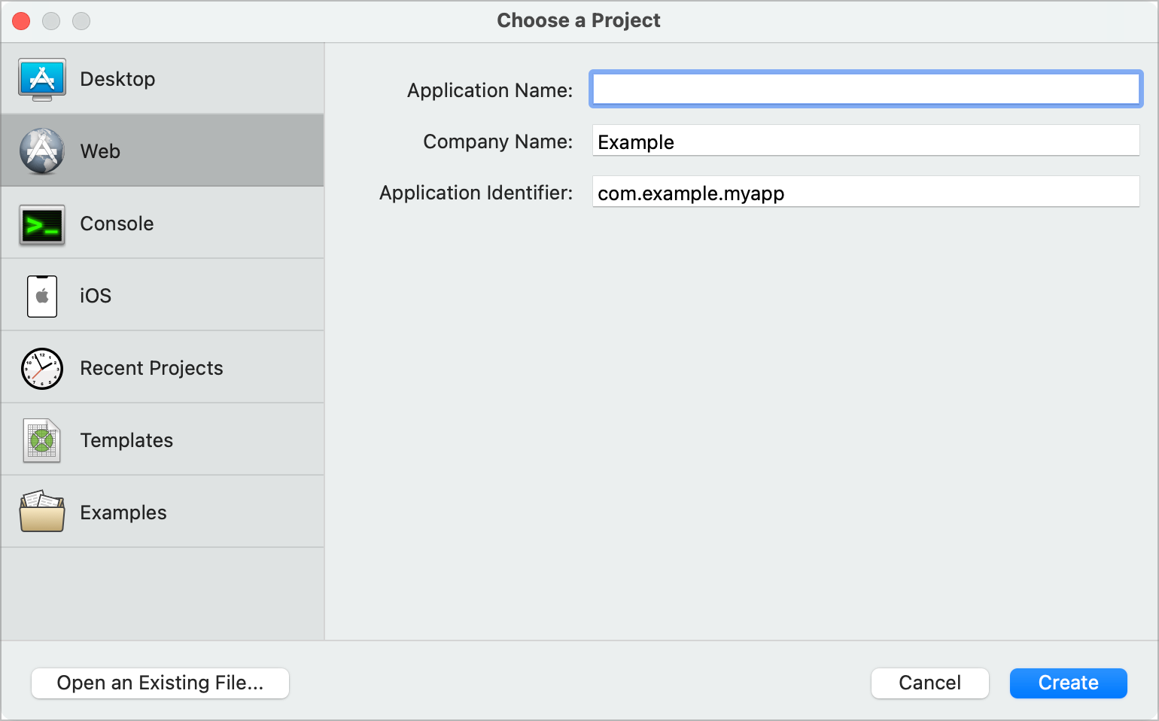Click the Examples label in the sidebar
Viewport: 1159px width, 721px height.
tap(123, 513)
